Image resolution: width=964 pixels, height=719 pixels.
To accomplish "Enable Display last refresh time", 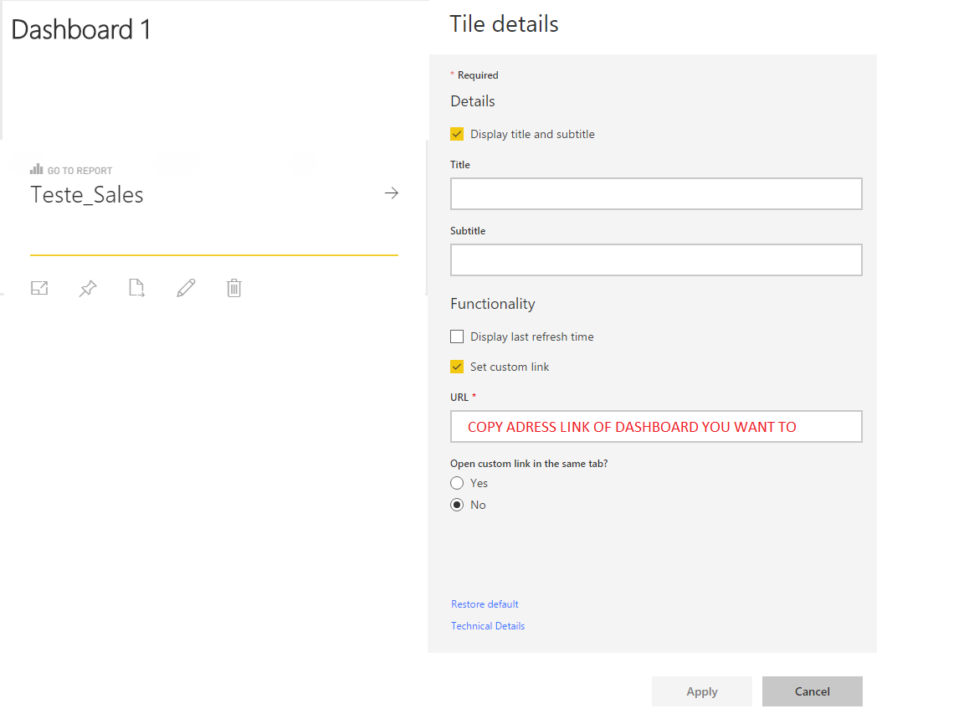I will (457, 336).
